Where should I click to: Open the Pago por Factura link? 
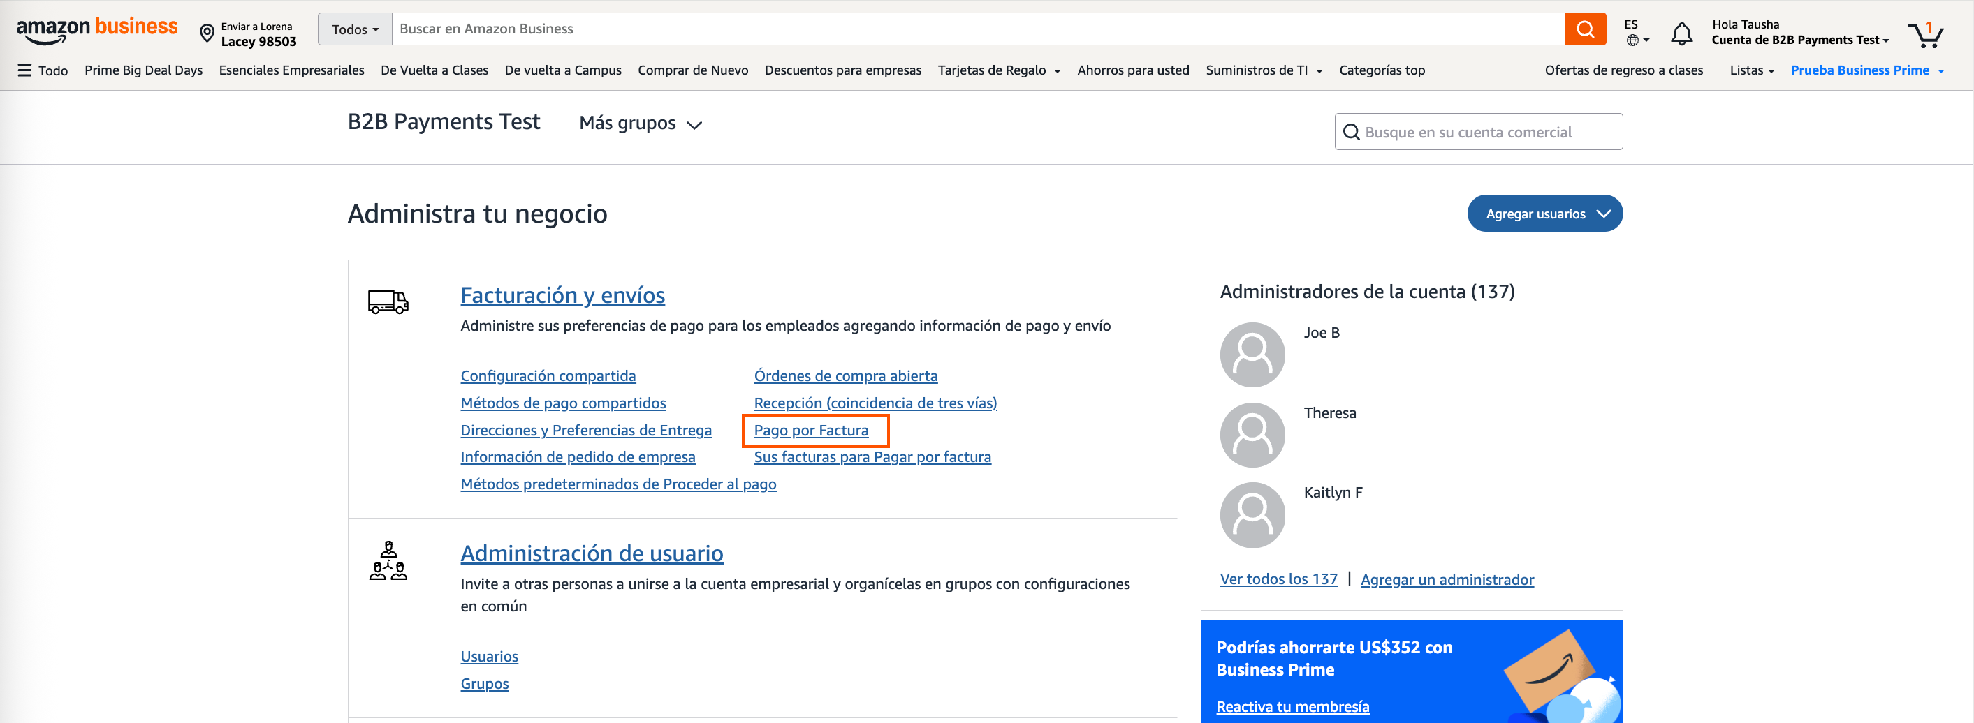pyautogui.click(x=811, y=431)
